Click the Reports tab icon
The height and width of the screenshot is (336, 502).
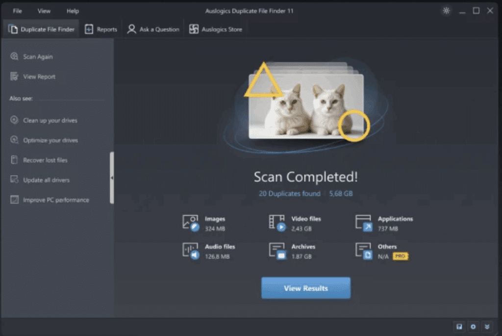pos(89,29)
